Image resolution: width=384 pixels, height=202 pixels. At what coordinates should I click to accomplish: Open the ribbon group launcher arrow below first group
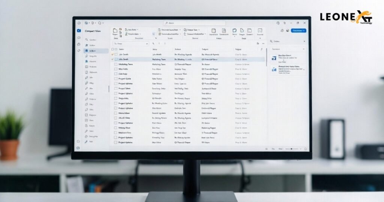tap(156, 38)
